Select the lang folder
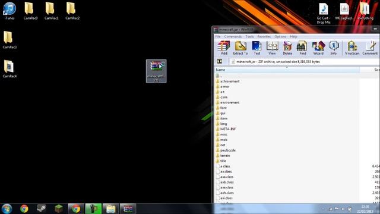 click(x=221, y=124)
